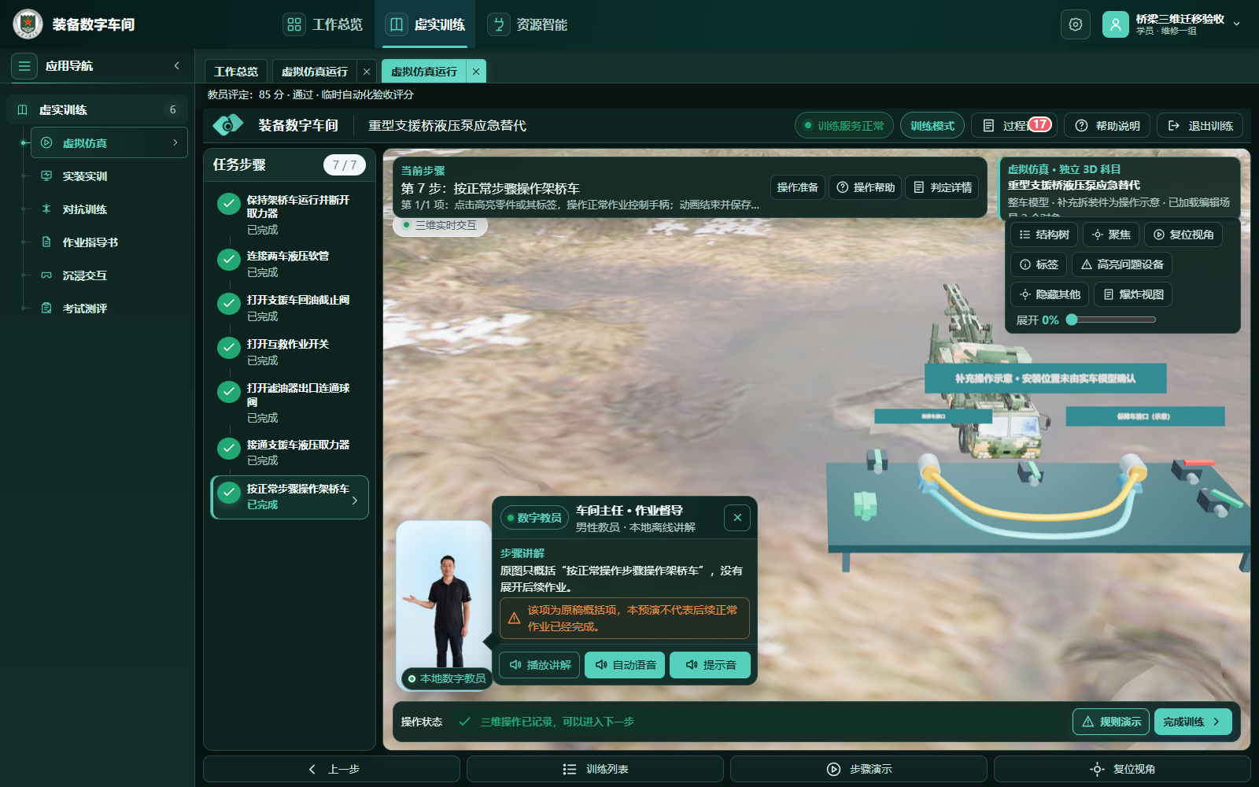Open 爆炸视图 exploded view
Screen dimensions: 1259x787
coord(1133,294)
